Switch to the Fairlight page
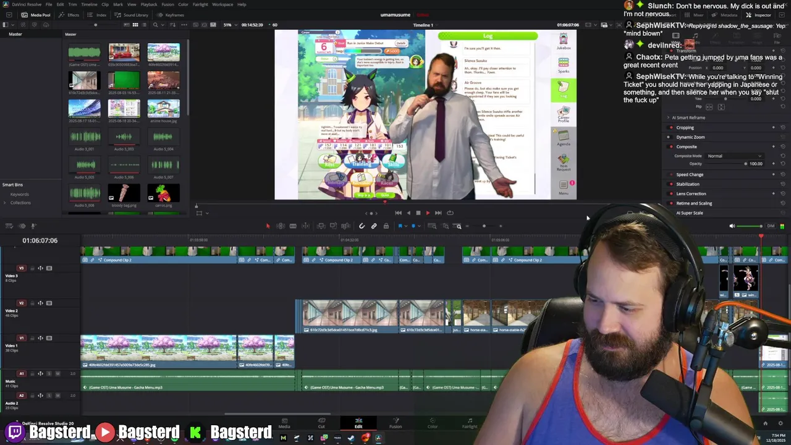This screenshot has width=791, height=445. tap(470, 423)
